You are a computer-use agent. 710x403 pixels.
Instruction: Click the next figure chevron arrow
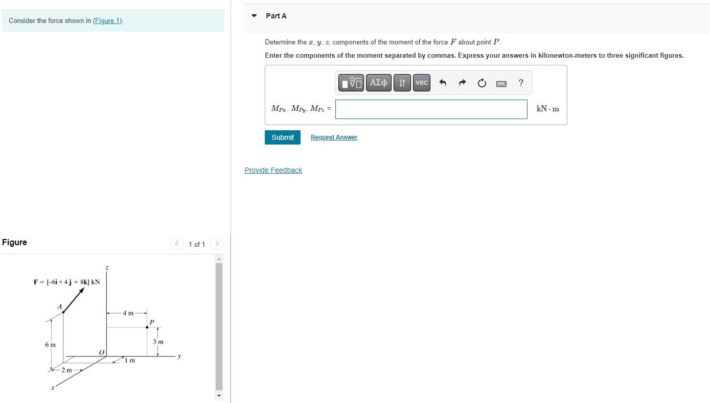(x=216, y=244)
